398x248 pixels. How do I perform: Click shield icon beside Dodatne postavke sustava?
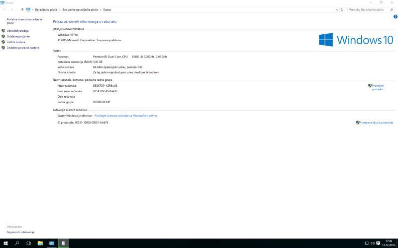3,48
